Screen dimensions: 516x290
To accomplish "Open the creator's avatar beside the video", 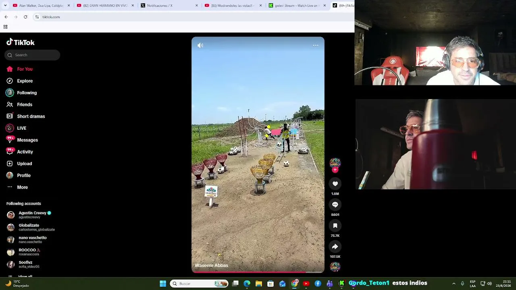I will point(335,162).
